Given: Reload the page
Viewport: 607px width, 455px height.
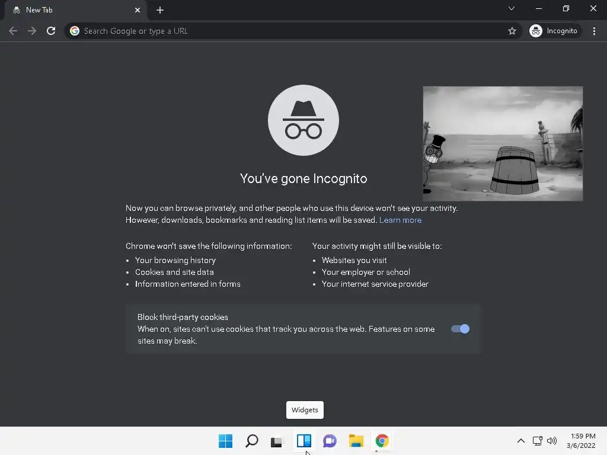Looking at the screenshot, I should (51, 31).
